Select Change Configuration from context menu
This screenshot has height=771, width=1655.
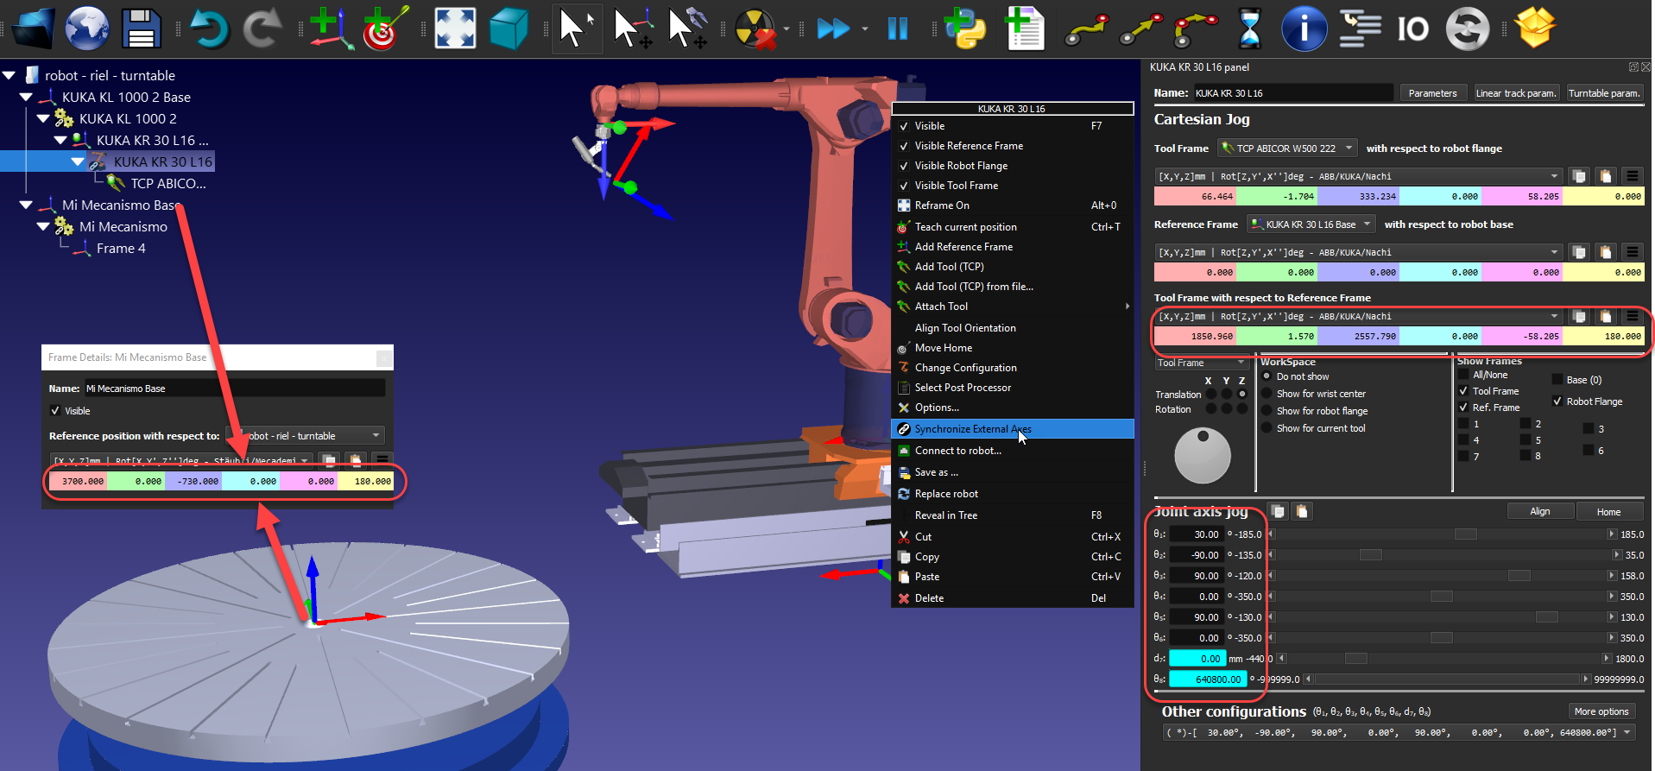pos(965,368)
